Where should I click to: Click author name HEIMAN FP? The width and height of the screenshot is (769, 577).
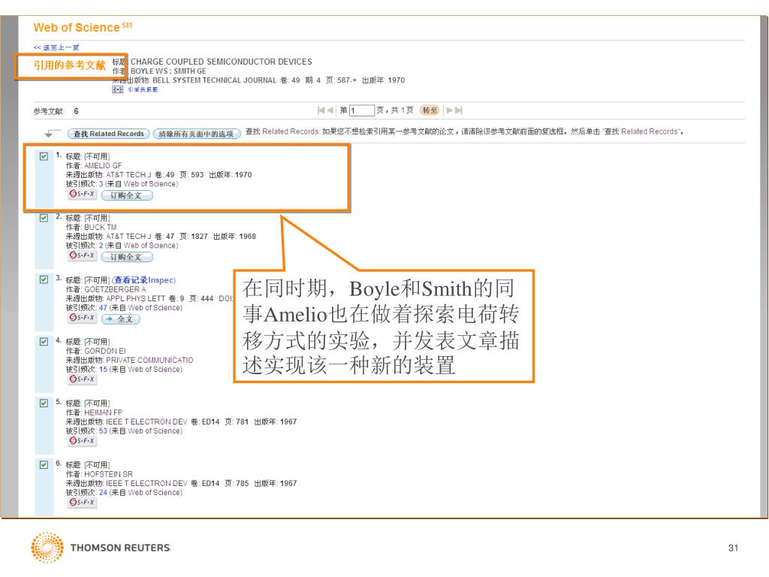pyautogui.click(x=104, y=412)
